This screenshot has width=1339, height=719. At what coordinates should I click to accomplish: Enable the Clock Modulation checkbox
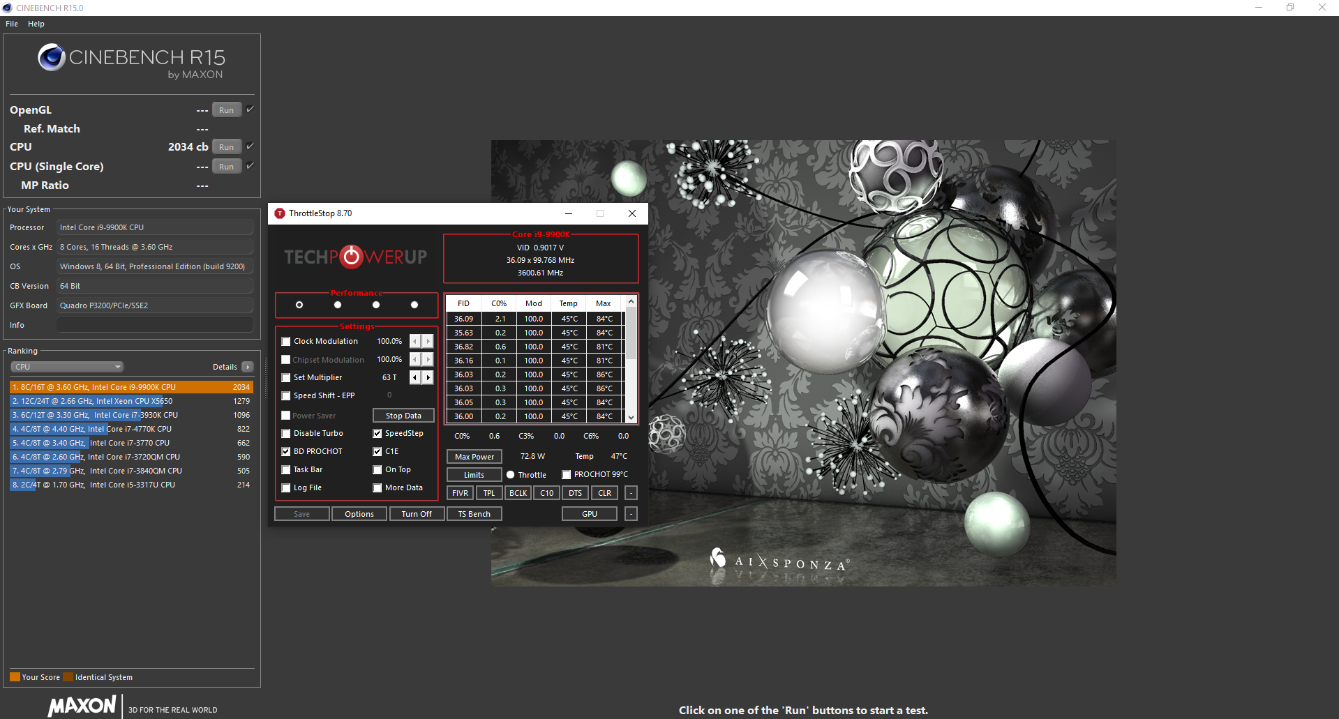(286, 342)
